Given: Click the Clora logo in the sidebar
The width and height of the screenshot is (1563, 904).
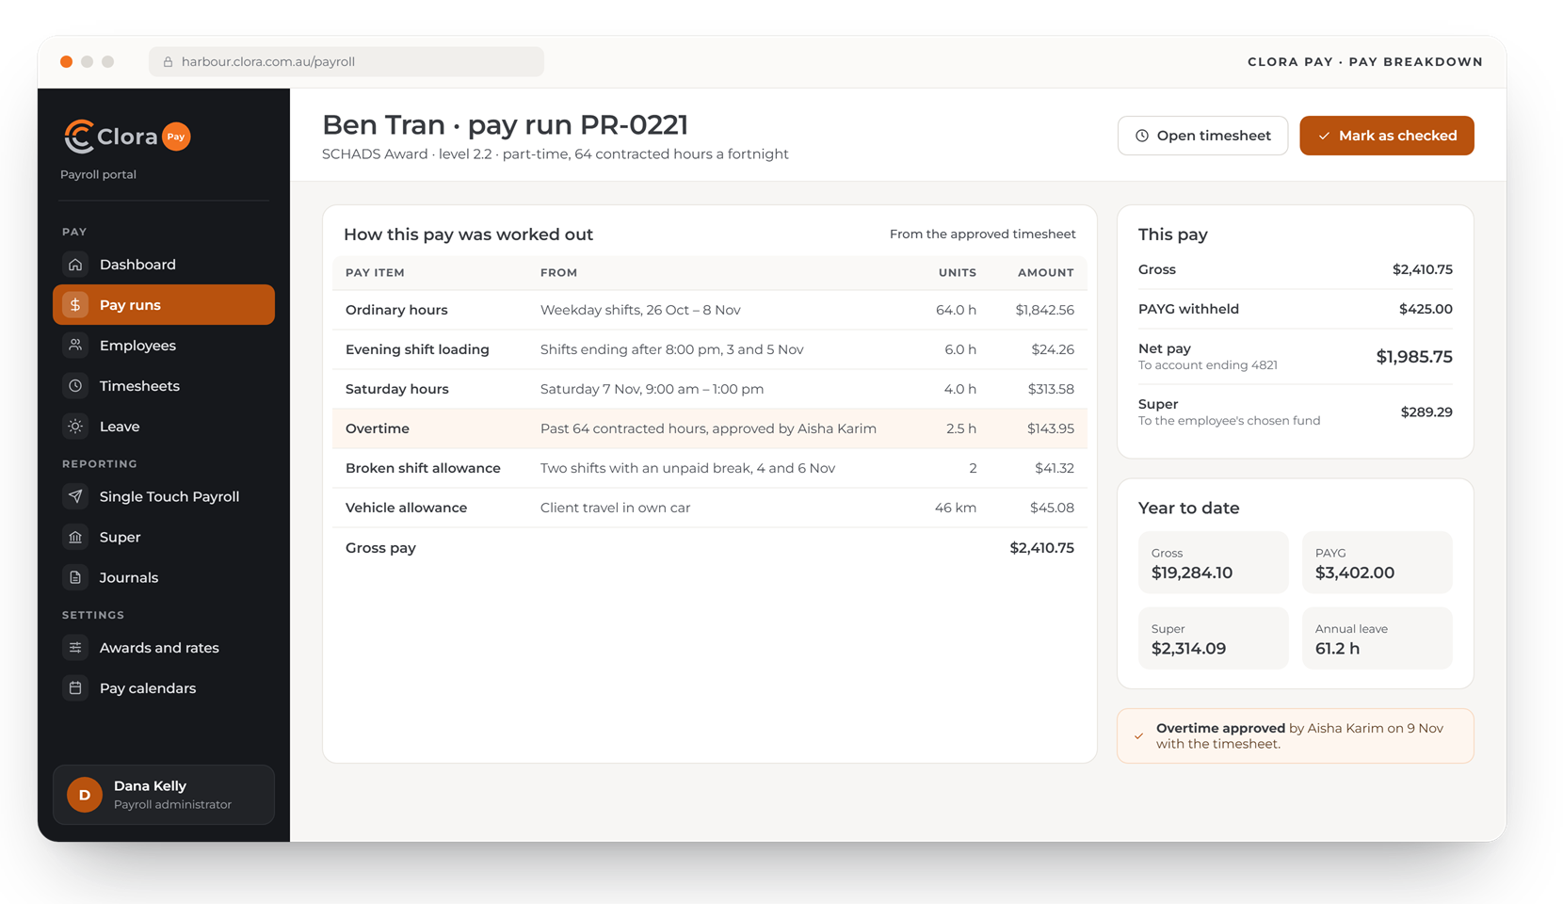Looking at the screenshot, I should tap(110, 137).
